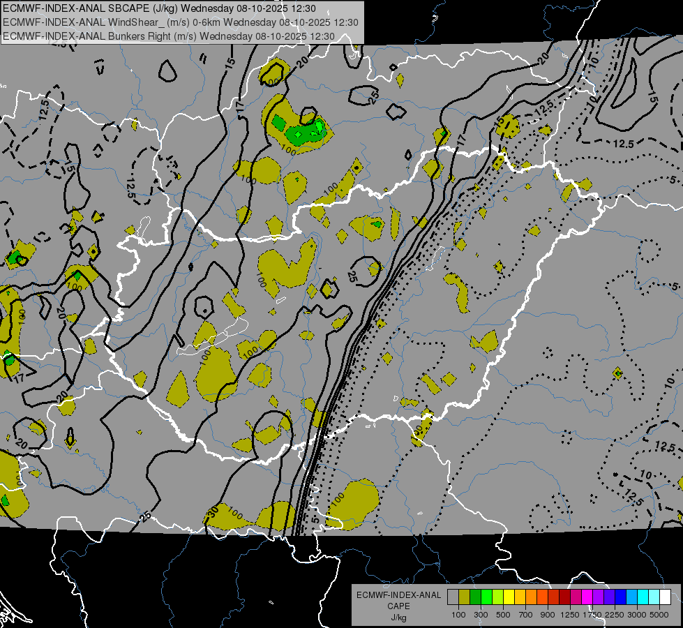This screenshot has height=628, width=683.
Task: Select the gold legend swatch
Action: pos(520,597)
